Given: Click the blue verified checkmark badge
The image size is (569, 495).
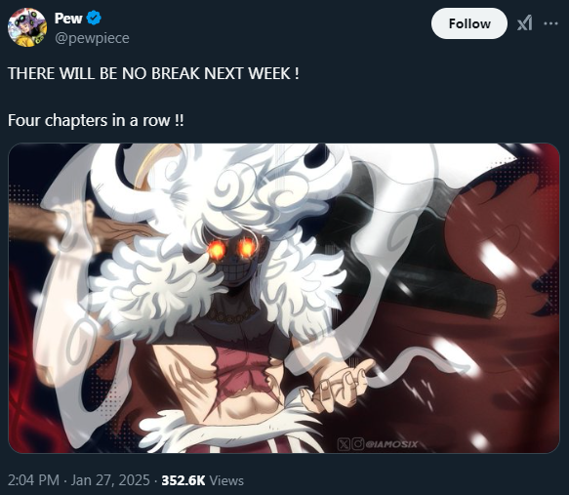Looking at the screenshot, I should (95, 18).
